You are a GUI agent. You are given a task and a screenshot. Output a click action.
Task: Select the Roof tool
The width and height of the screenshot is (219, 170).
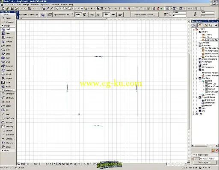coord(8,58)
